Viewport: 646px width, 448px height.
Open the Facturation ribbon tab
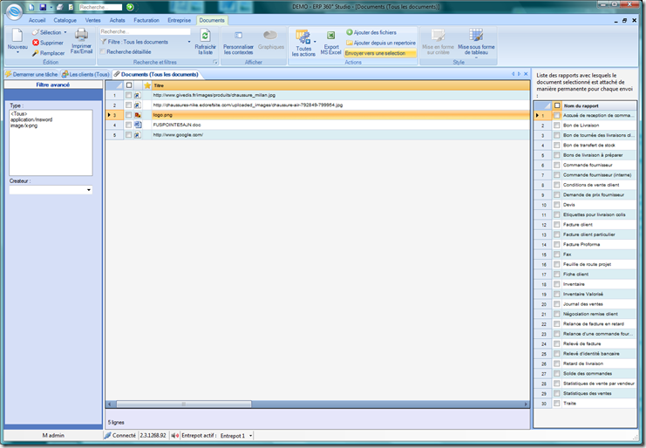pos(146,20)
